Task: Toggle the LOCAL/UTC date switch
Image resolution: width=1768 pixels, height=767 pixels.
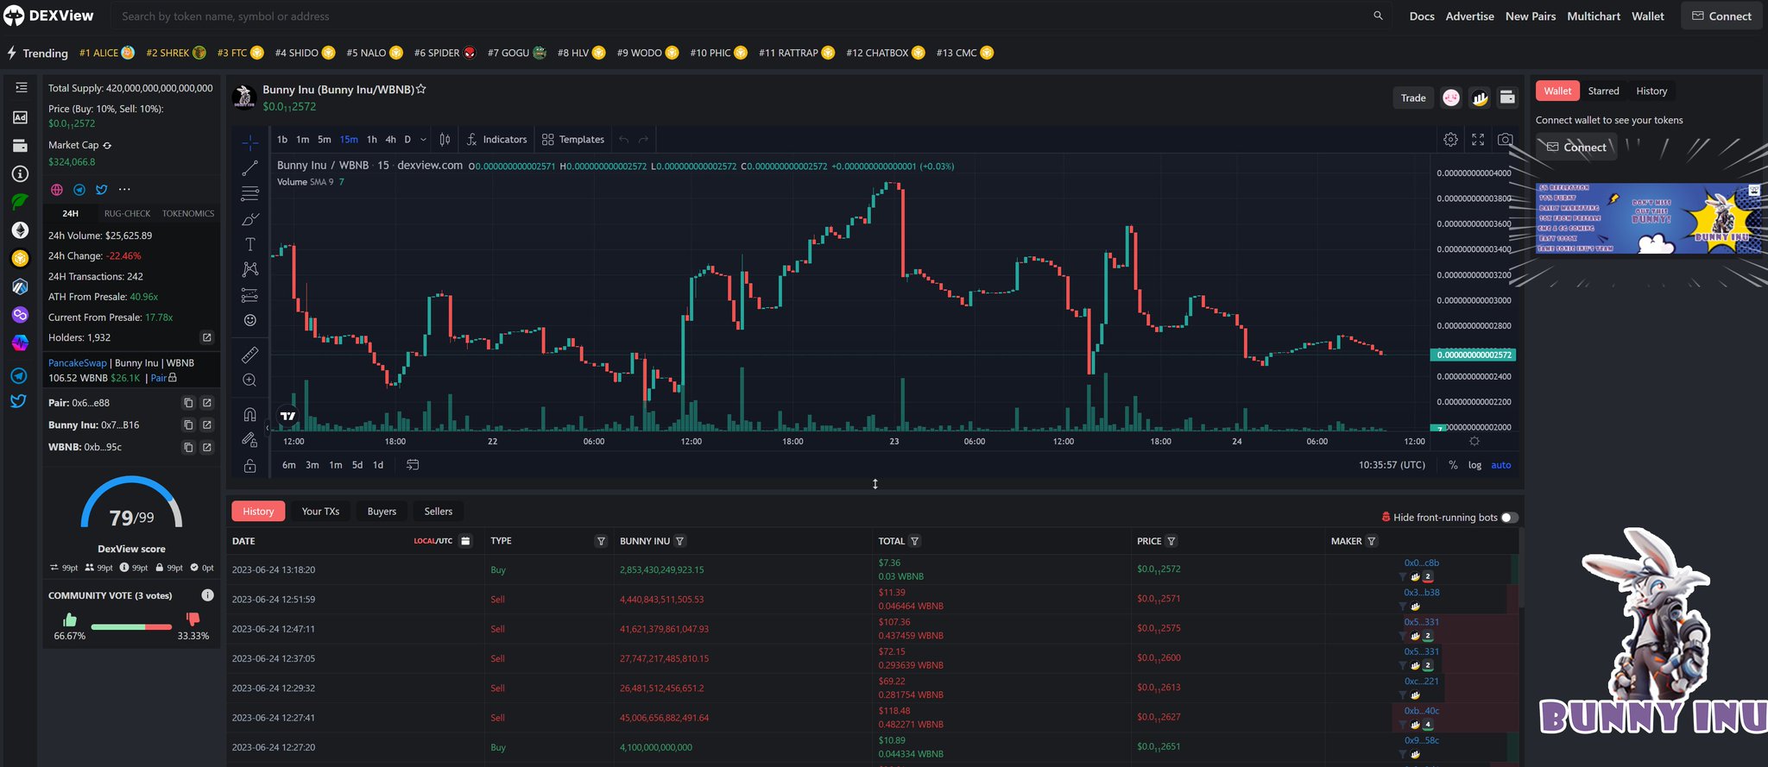Action: 433,541
